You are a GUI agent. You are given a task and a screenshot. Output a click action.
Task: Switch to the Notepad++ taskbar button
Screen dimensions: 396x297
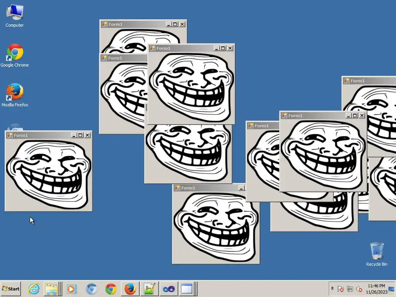[x=149, y=288]
